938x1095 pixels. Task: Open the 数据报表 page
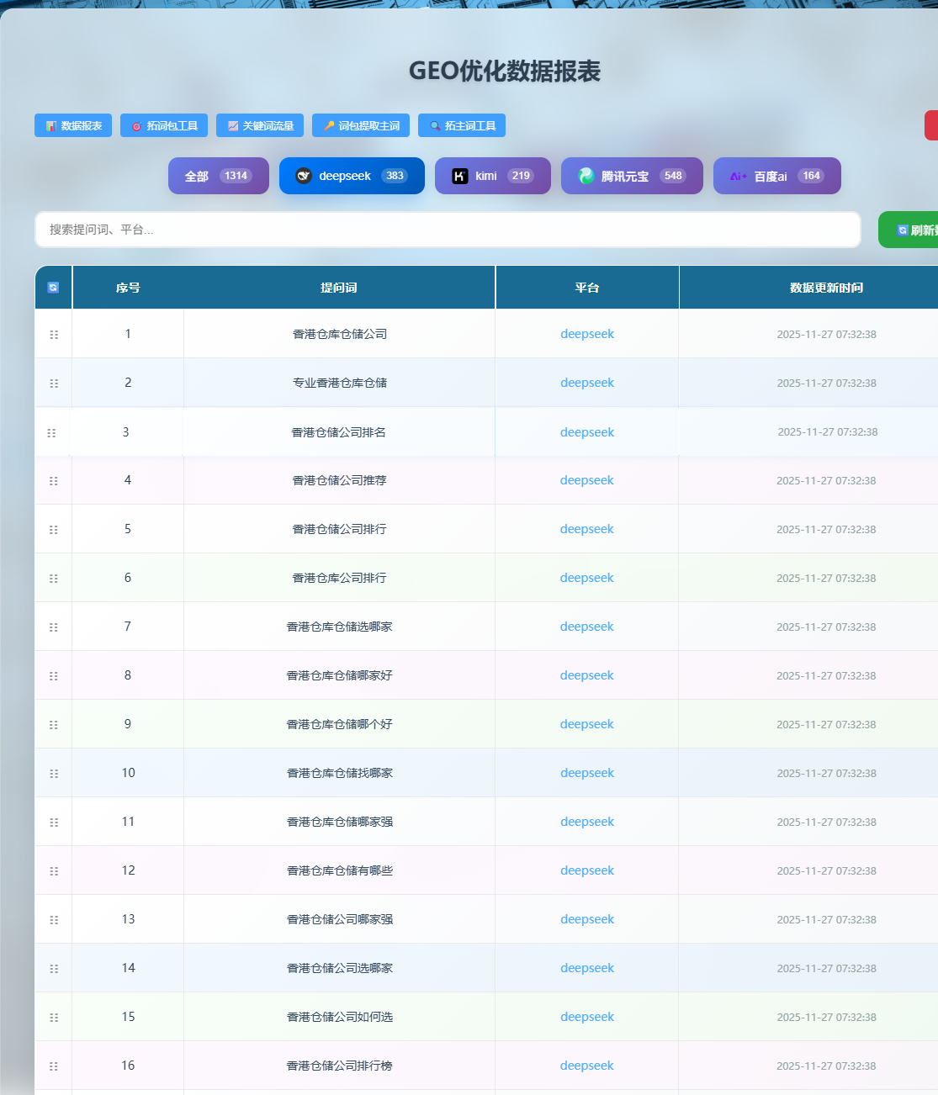(x=73, y=125)
